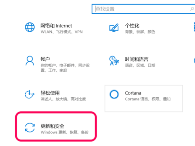Click the text 语音、区域、日期
Screen dimensions: 195x146
[x=140, y=65]
